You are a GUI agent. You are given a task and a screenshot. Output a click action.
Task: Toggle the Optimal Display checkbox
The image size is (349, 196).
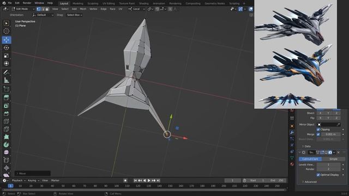click(x=318, y=175)
